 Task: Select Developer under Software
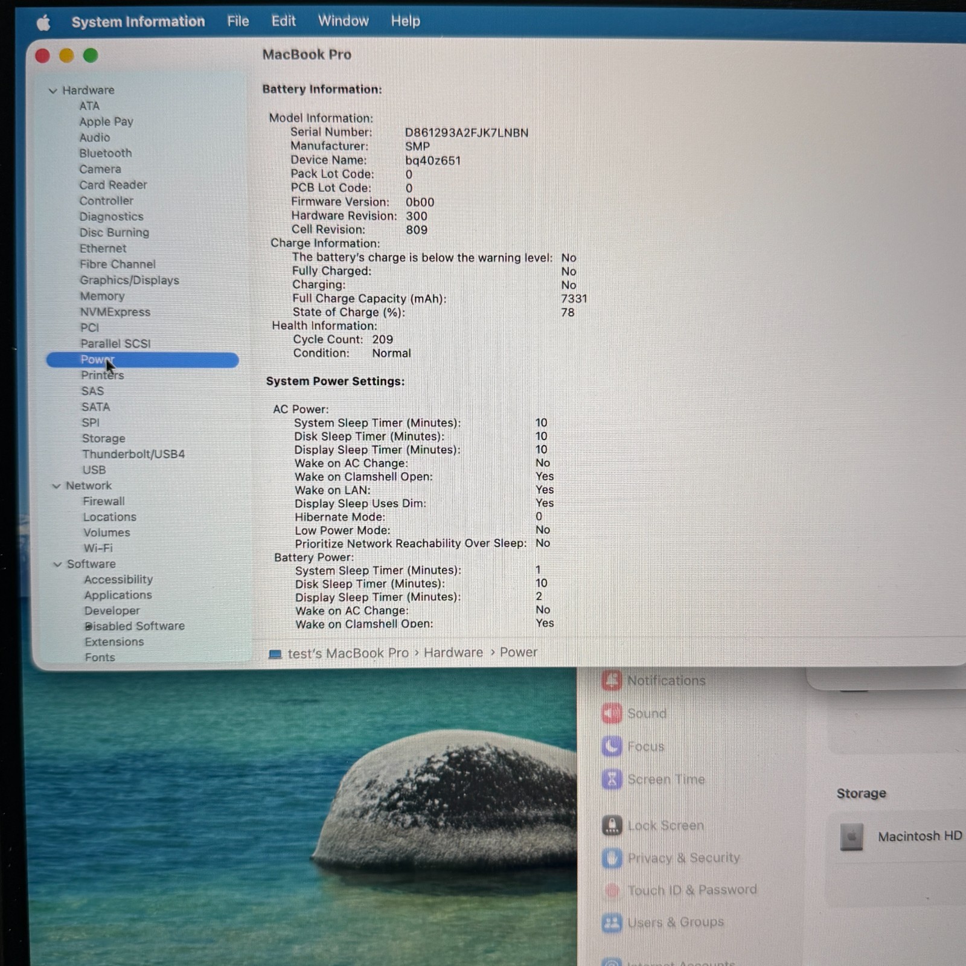(x=112, y=611)
